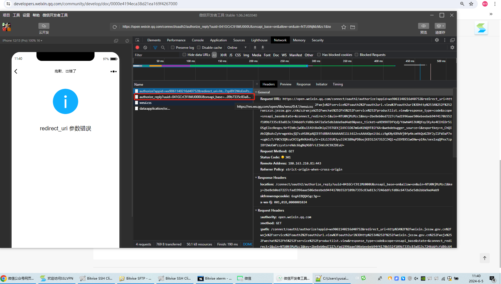The height and width of the screenshot is (284, 501).
Task: Open the Online throttling dropdown
Action: 237,48
